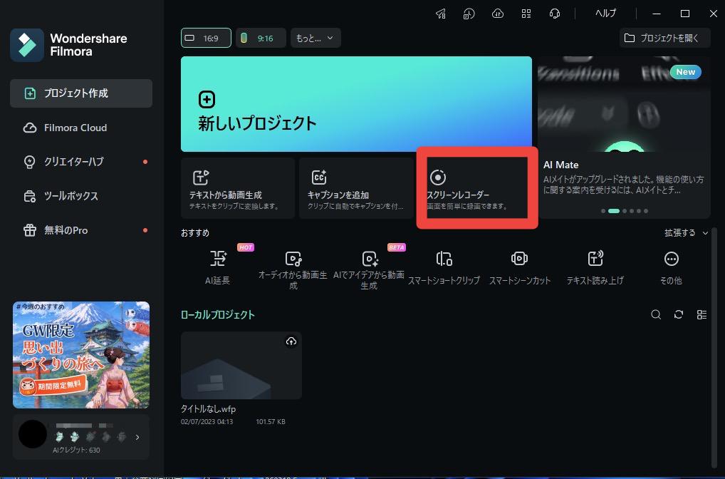
Task: Open the headset support icon
Action: (554, 14)
